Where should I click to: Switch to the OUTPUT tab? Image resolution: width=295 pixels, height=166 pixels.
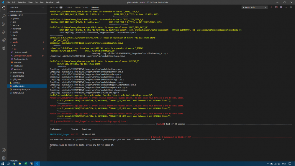coord(69,7)
